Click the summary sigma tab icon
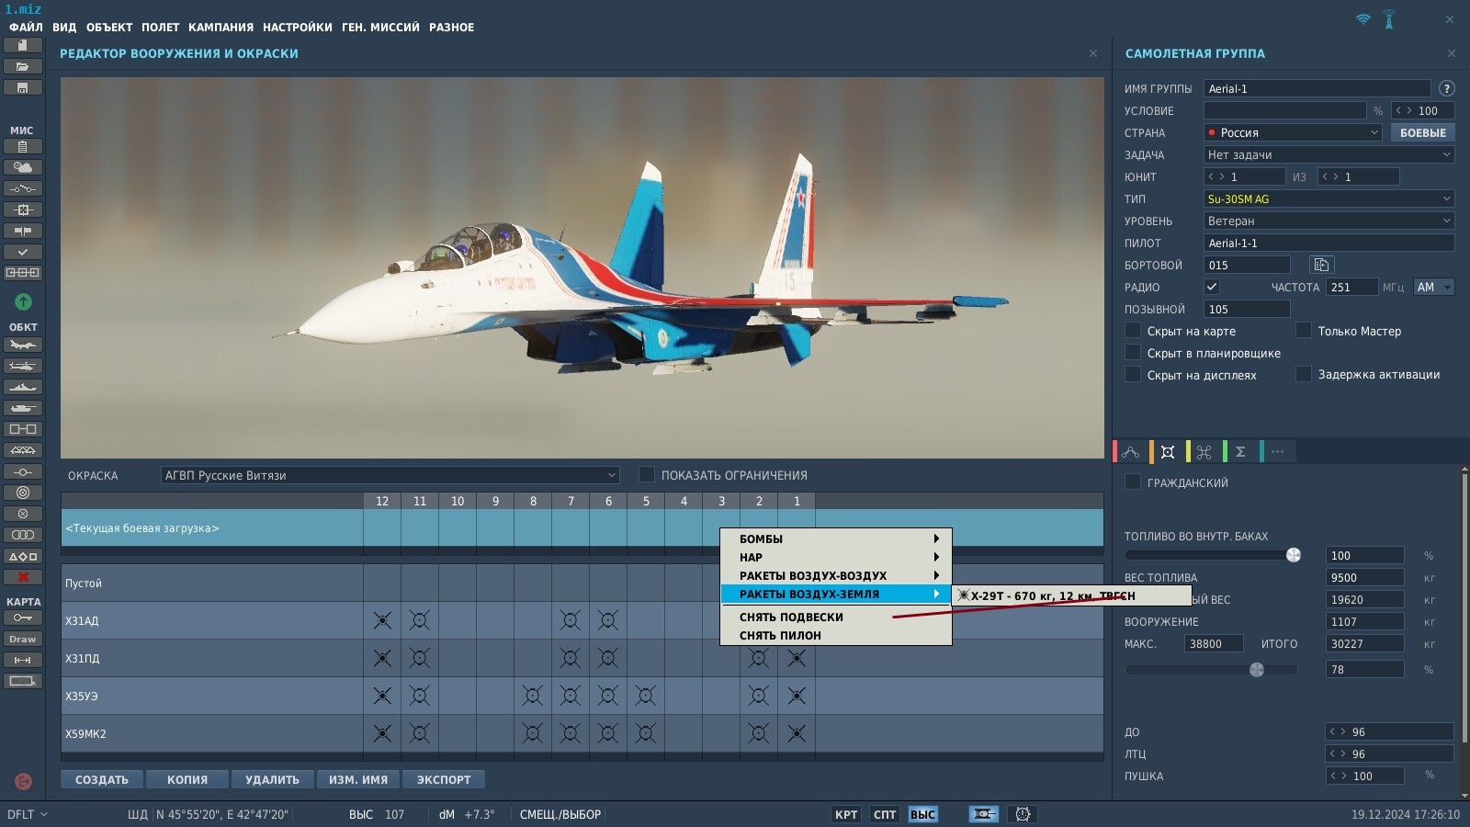The image size is (1470, 827). (x=1240, y=452)
